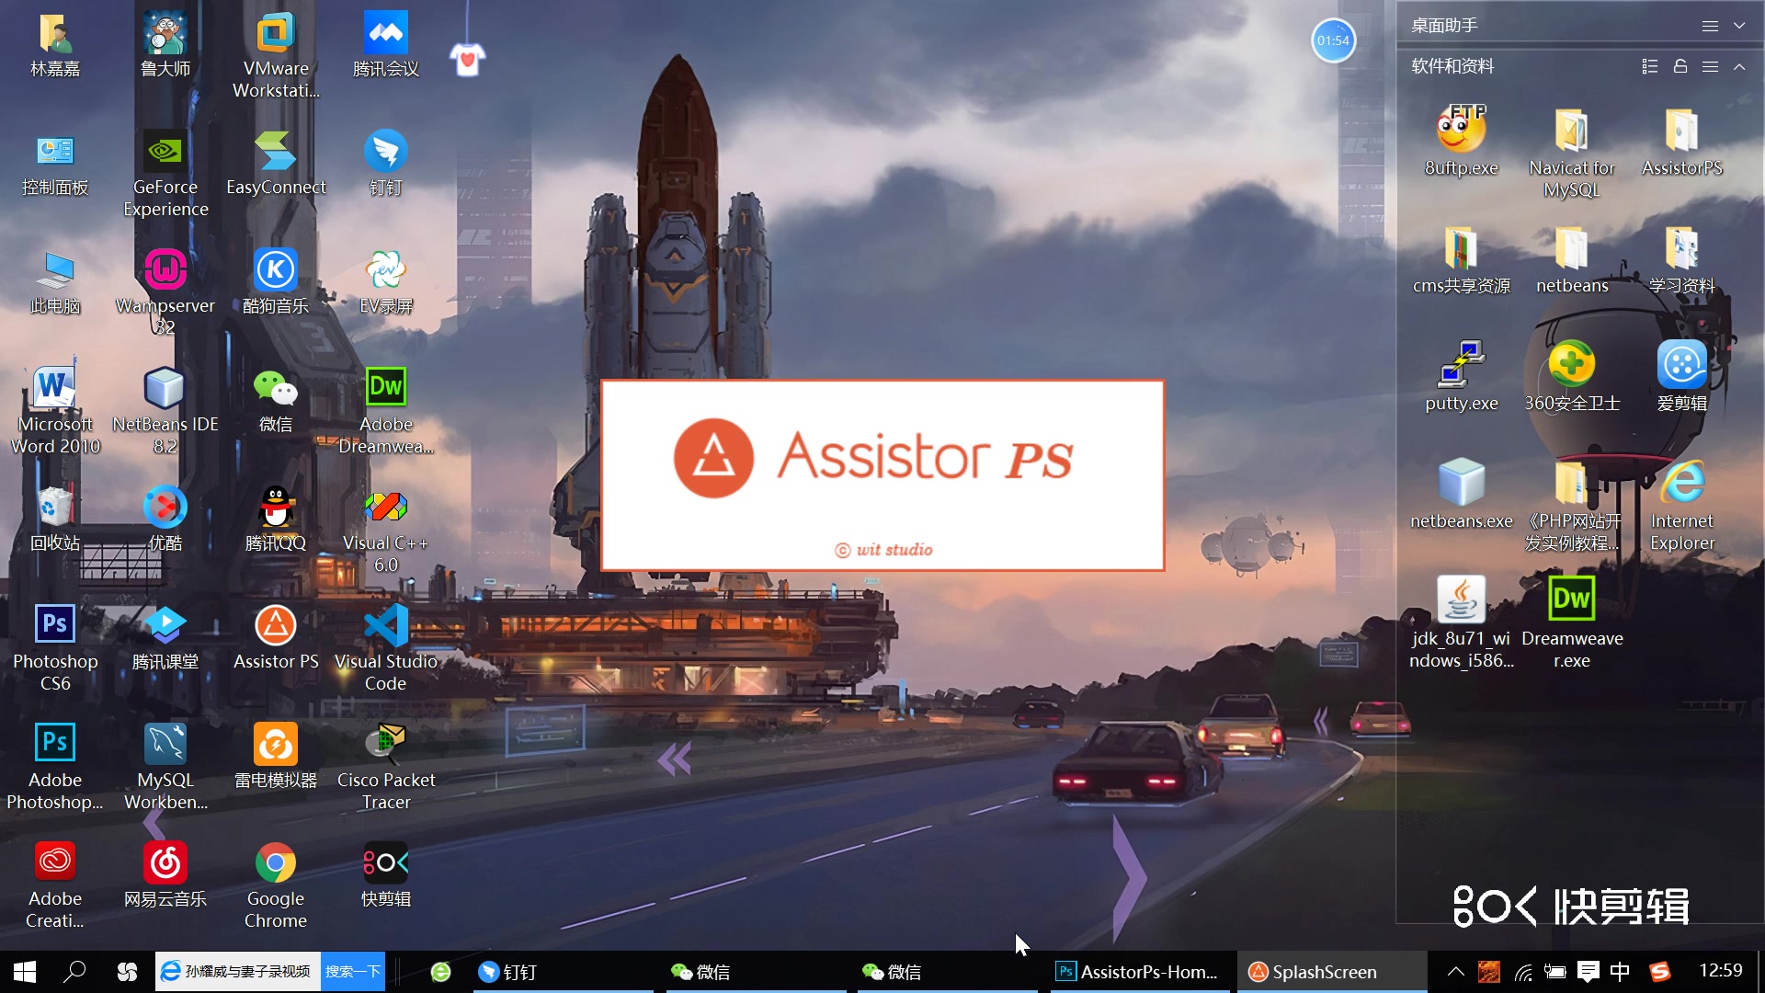Open 回收站 recycle bin icon

pyautogui.click(x=55, y=519)
